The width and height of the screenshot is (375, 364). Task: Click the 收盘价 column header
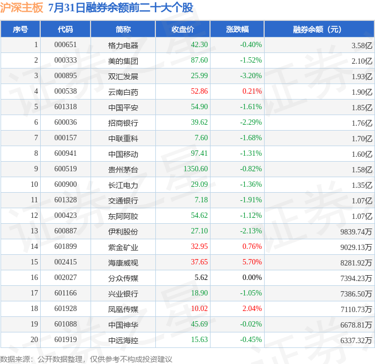click(183, 29)
